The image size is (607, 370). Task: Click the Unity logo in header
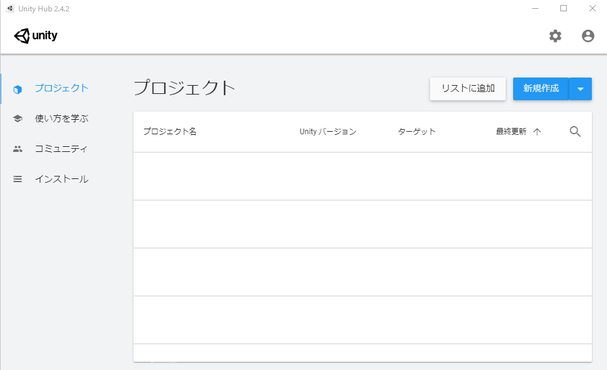click(x=36, y=36)
